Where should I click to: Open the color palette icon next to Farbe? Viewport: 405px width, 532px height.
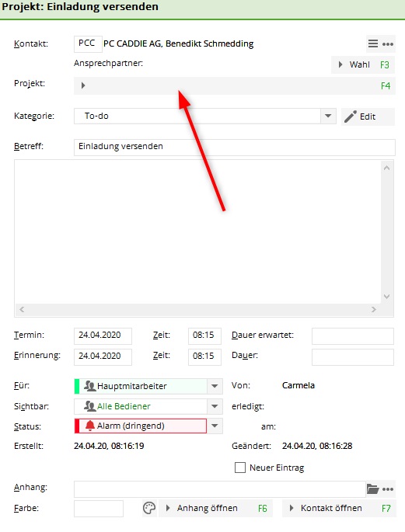[x=149, y=508]
